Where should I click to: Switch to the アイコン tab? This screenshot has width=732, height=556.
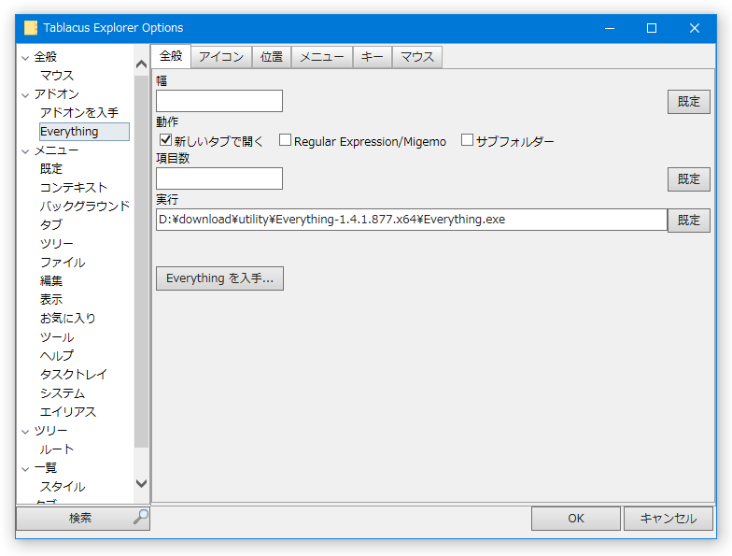[x=221, y=57]
